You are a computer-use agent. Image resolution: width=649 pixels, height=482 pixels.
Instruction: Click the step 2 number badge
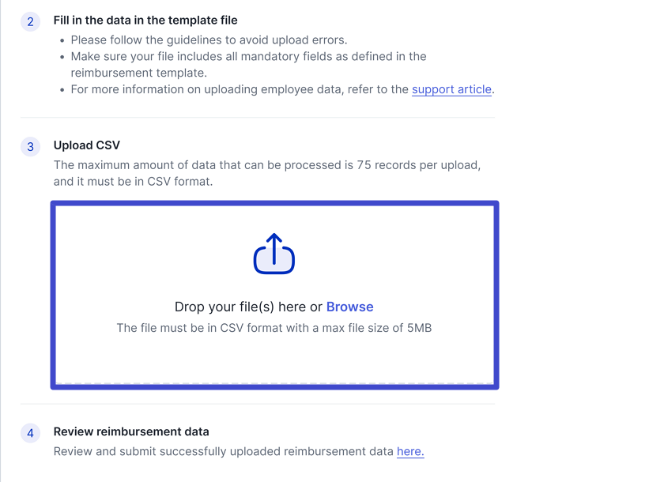click(31, 21)
